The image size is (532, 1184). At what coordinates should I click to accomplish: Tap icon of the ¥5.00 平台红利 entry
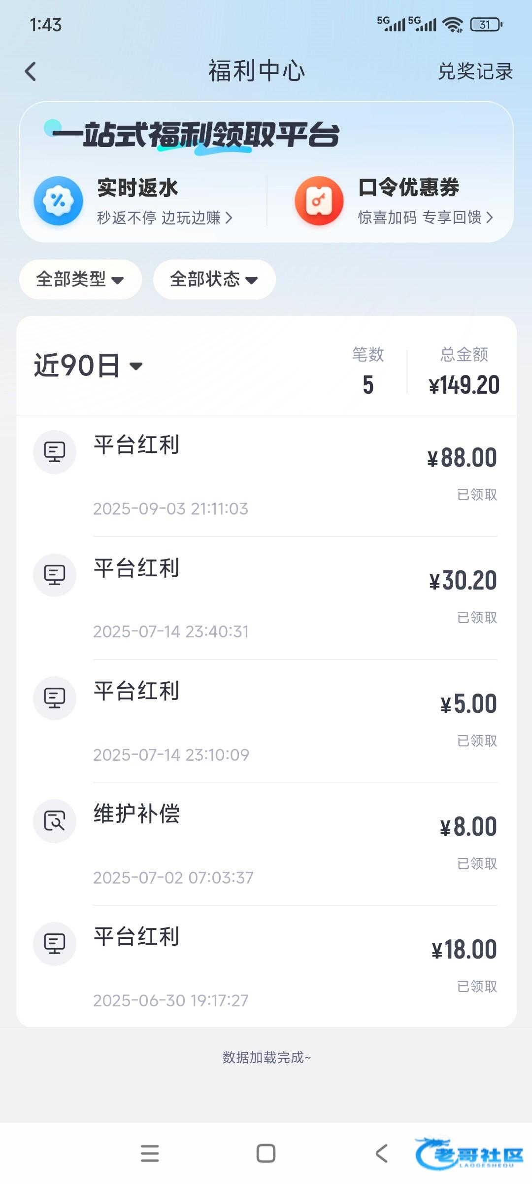point(55,698)
